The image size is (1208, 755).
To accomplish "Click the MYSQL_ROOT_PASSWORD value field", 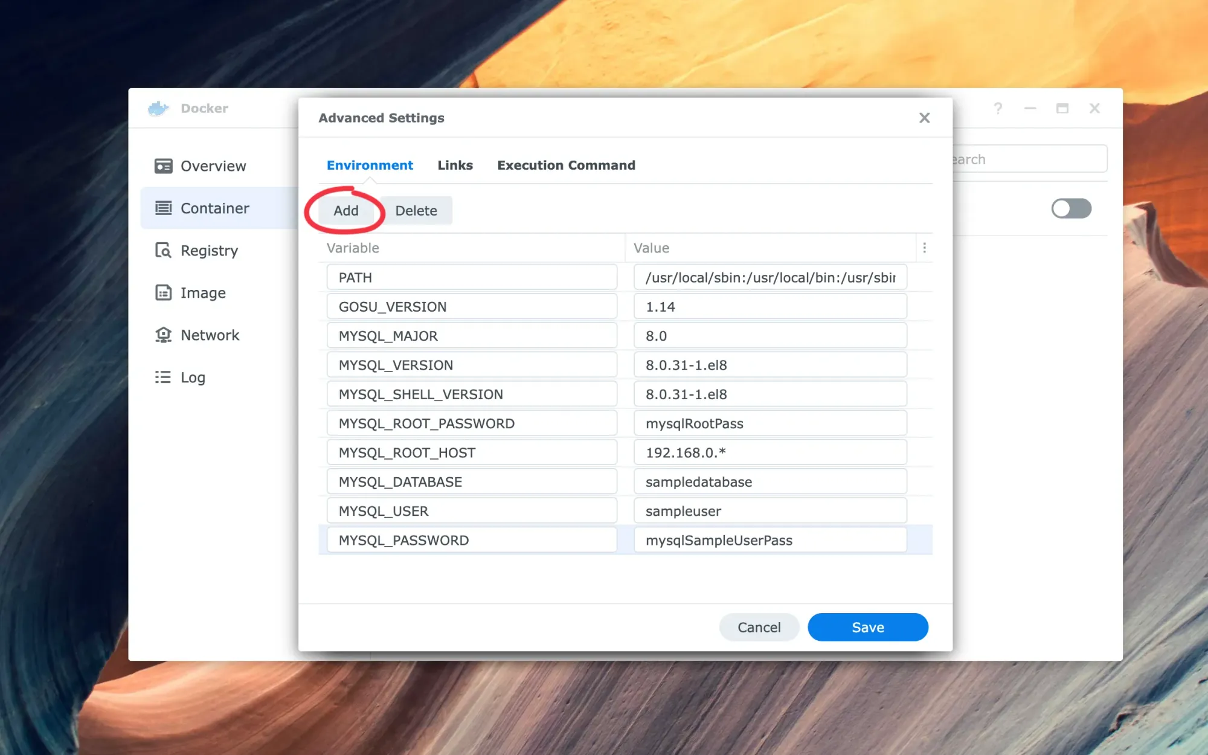I will (x=769, y=423).
